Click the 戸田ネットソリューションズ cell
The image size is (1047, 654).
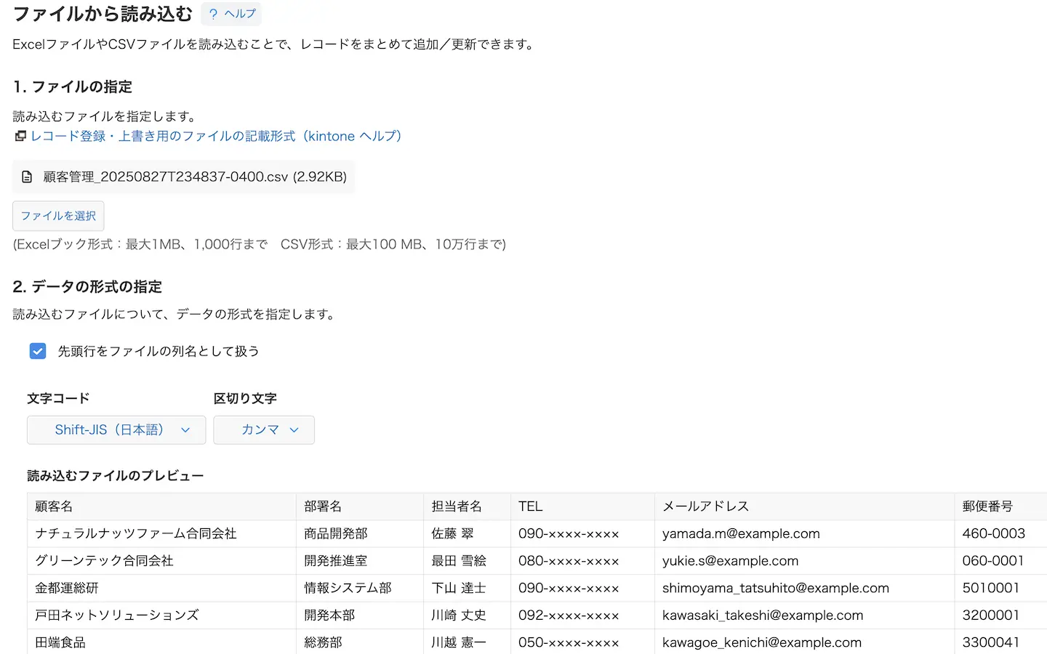tap(116, 615)
